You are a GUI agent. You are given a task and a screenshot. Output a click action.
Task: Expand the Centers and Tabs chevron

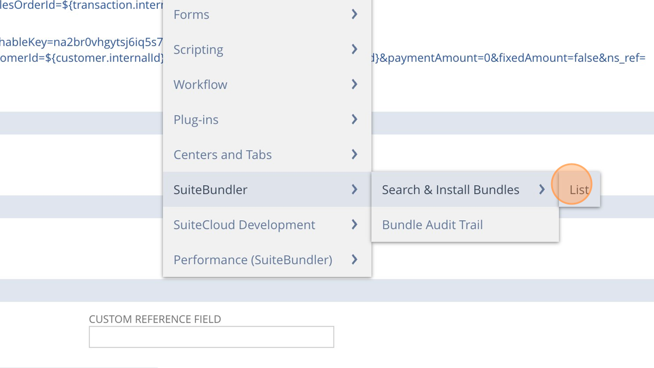point(354,154)
